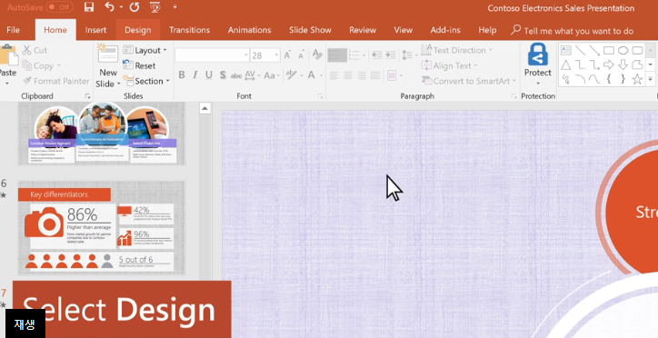This screenshot has height=338, width=658.
Task: Open Customize Quick Access Toolbar dropdown
Action: click(174, 7)
